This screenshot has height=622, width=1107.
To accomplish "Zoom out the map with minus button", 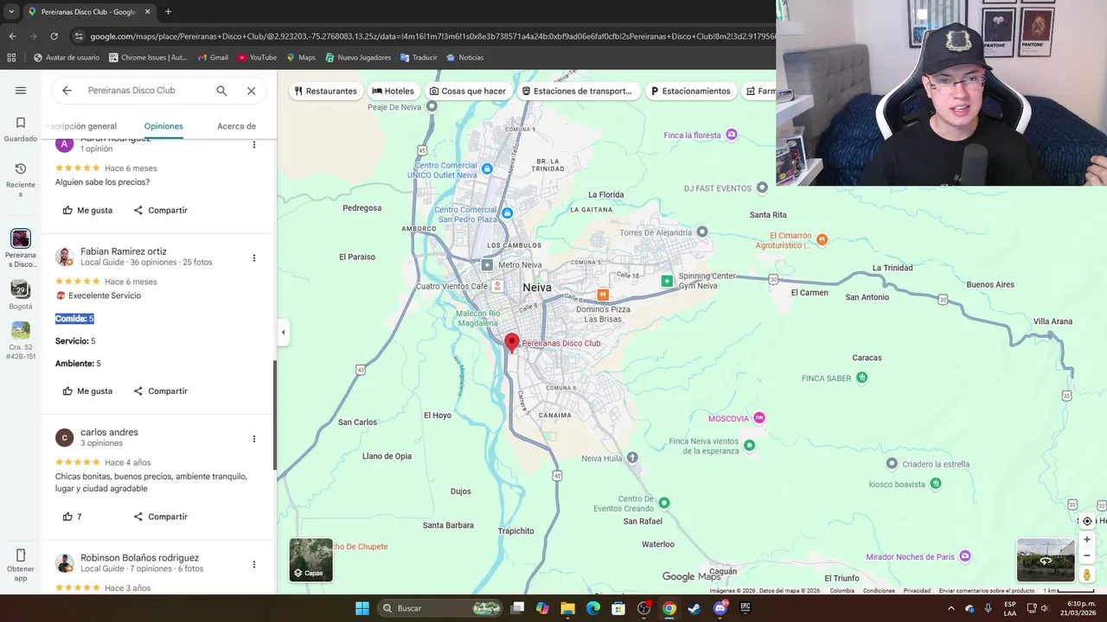I will click(x=1087, y=555).
